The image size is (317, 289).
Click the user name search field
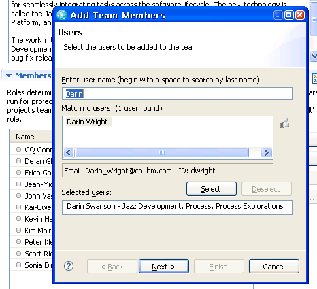click(x=177, y=94)
